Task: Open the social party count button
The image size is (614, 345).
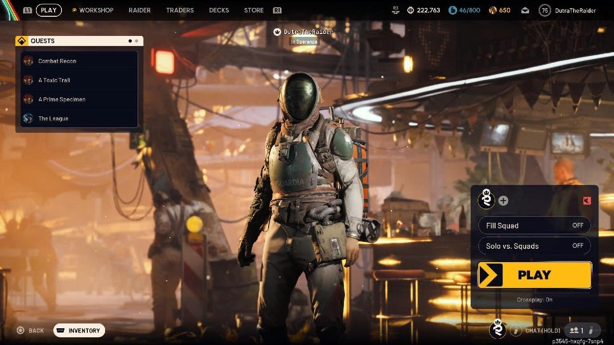Action: coord(582,330)
